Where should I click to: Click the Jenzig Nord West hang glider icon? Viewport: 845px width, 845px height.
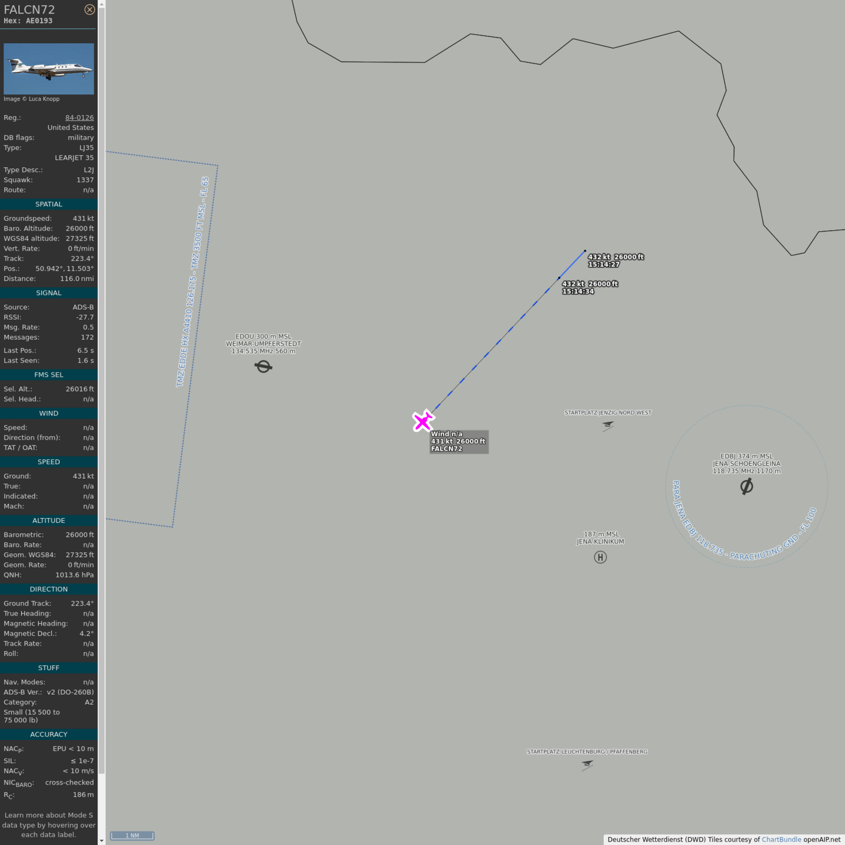pos(607,425)
